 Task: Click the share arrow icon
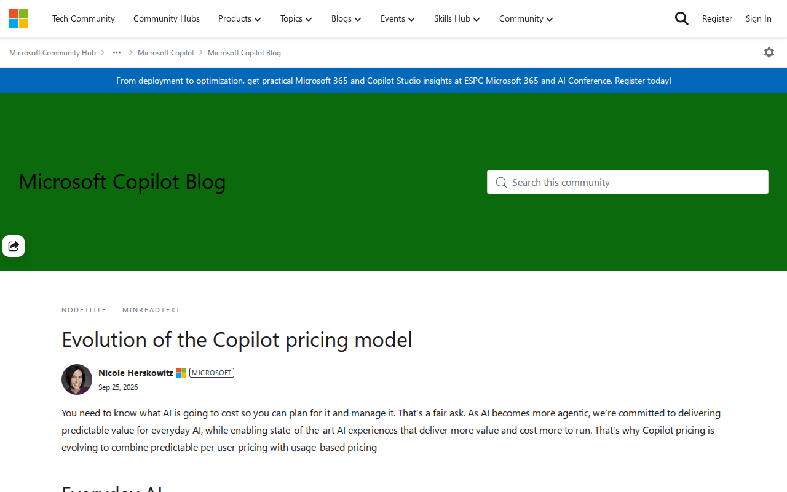(14, 246)
